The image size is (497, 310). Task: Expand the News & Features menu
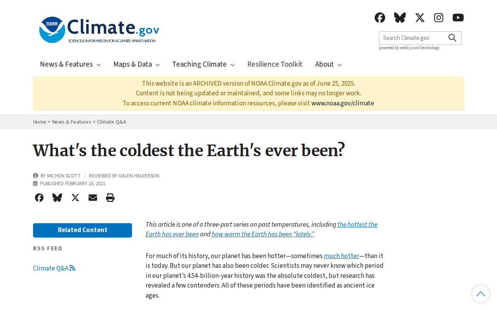pos(70,64)
